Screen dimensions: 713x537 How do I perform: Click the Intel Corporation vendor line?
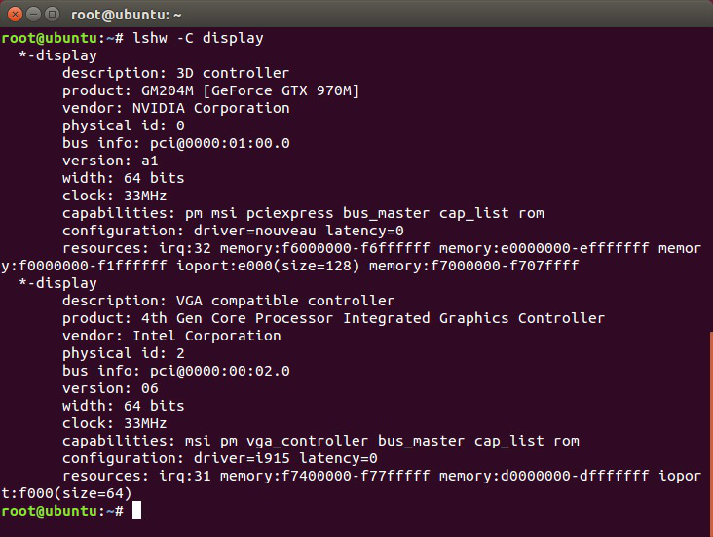tap(171, 337)
